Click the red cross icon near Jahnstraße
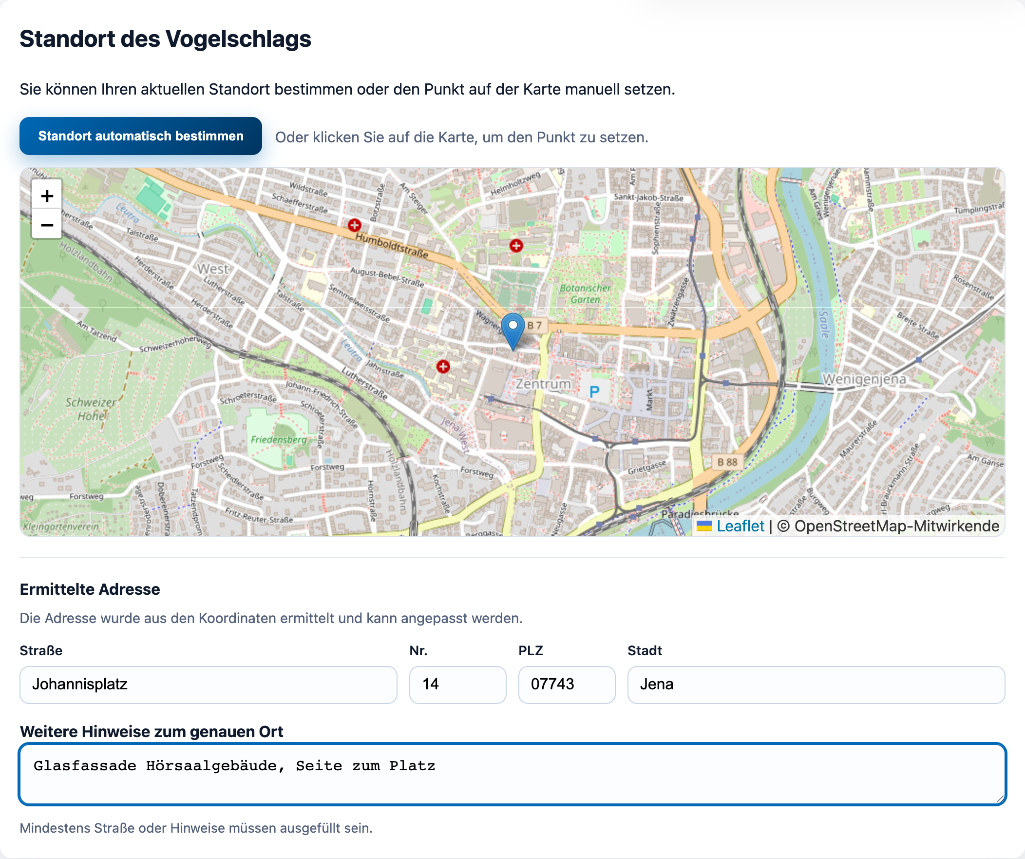 click(443, 366)
